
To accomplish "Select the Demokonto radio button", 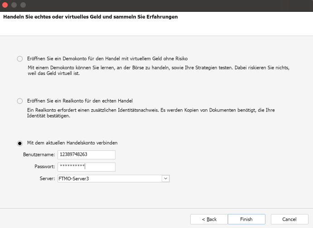I will (x=19, y=59).
